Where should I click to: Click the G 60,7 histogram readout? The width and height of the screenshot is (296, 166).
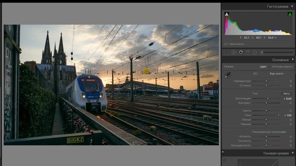point(257,38)
